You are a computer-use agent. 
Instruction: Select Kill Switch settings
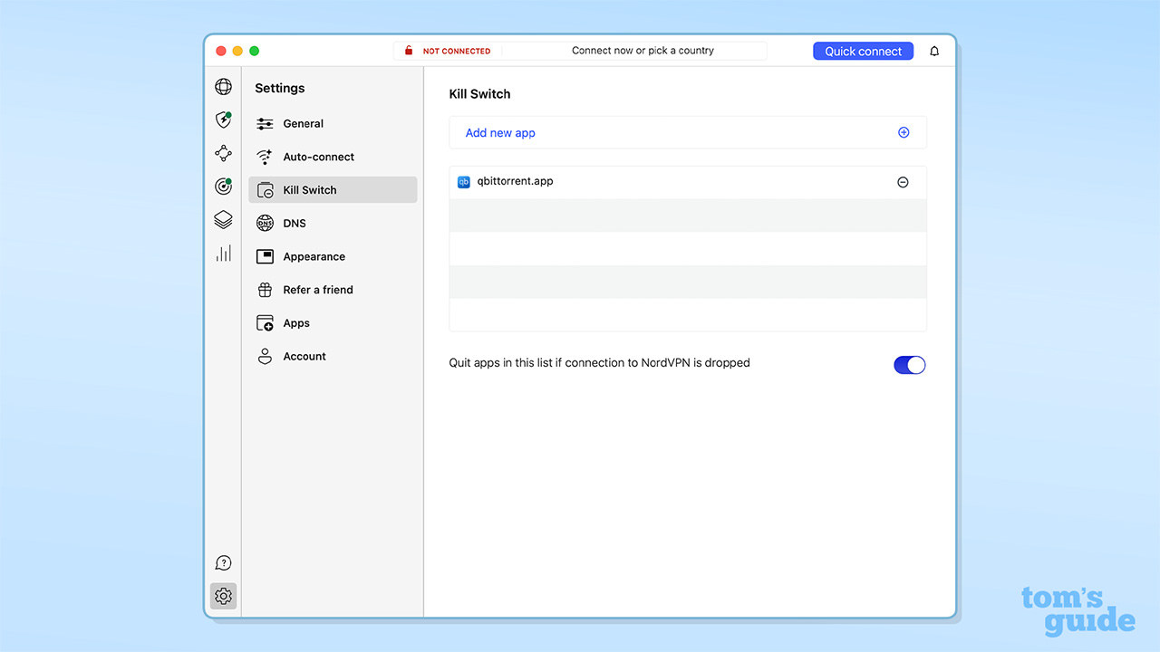click(x=333, y=190)
